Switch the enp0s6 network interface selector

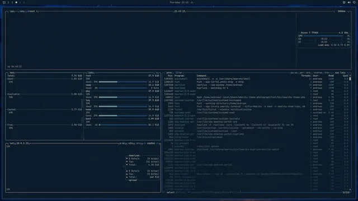(x=151, y=143)
